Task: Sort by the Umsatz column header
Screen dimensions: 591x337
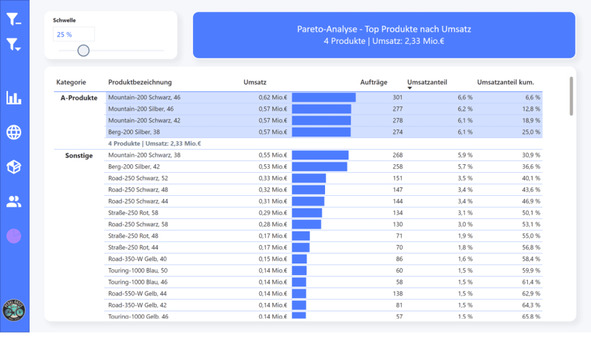Action: pos(255,82)
